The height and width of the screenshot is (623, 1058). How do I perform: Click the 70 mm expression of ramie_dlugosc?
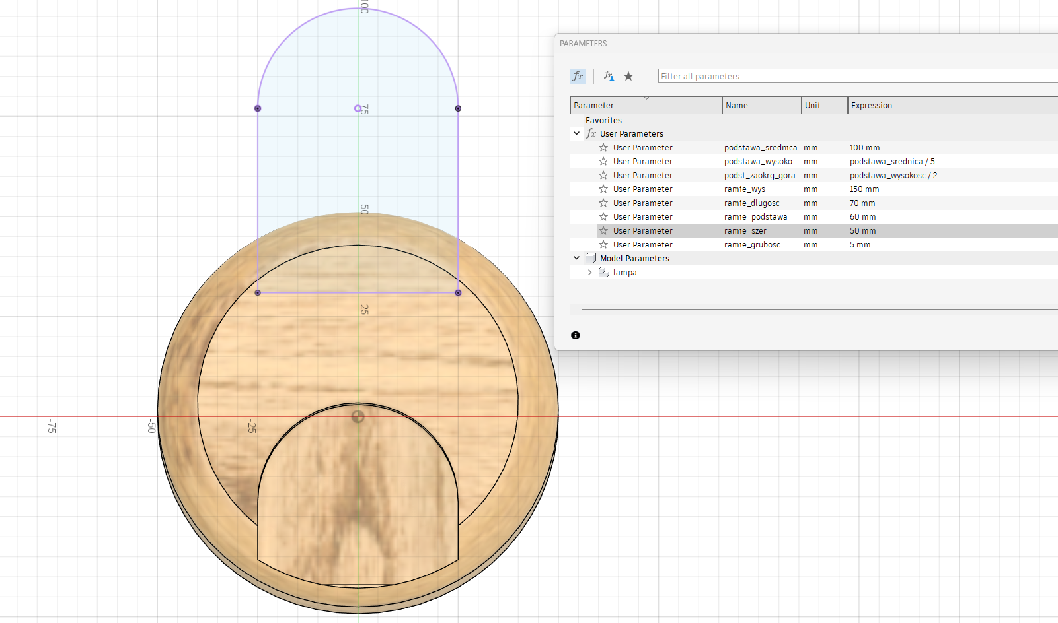point(862,203)
